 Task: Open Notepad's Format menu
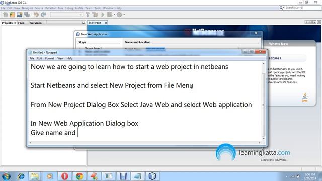[x=50, y=58]
